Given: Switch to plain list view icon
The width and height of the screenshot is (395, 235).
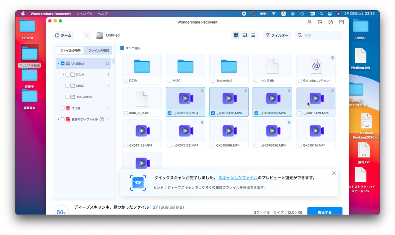Looking at the screenshot, I should (x=253, y=35).
